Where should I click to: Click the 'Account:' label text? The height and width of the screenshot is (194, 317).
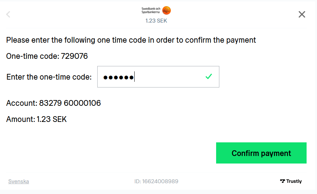point(22,103)
